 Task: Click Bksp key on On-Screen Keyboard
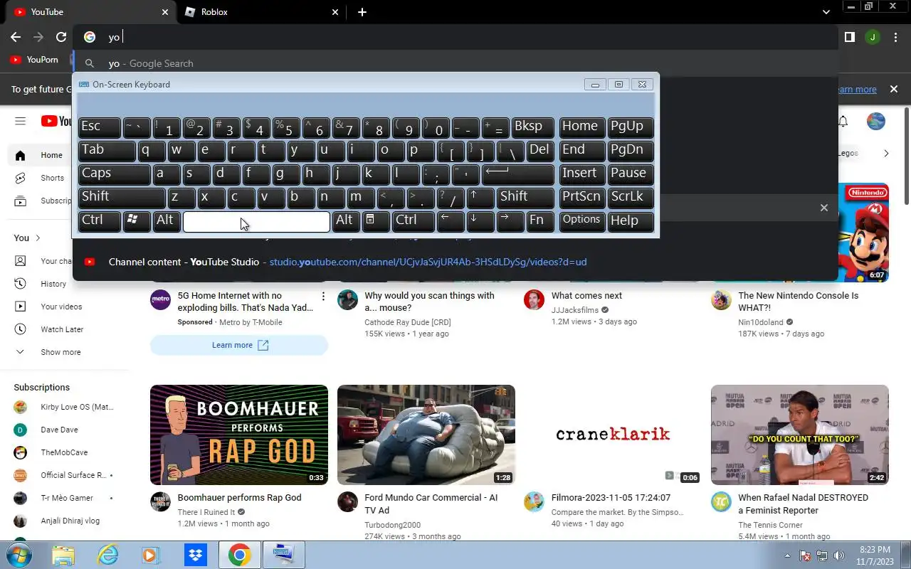pos(534,127)
